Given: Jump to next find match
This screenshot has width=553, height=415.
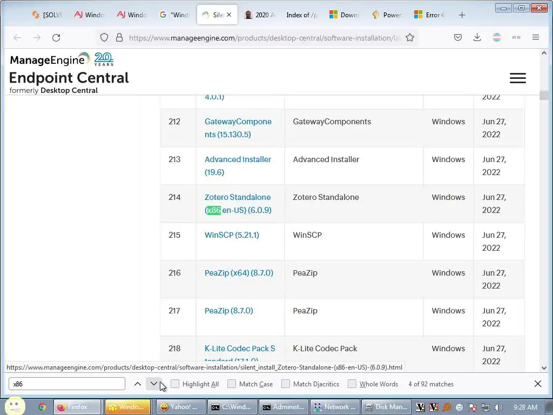Looking at the screenshot, I should point(154,384).
